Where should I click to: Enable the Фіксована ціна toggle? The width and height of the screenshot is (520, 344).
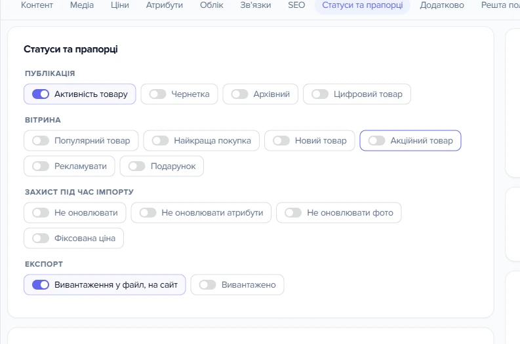[x=41, y=238]
